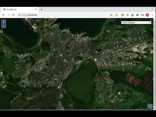The width and height of the screenshot is (156, 117).
Task: Open the Chrome three-dot menu
Action: coord(152,15)
